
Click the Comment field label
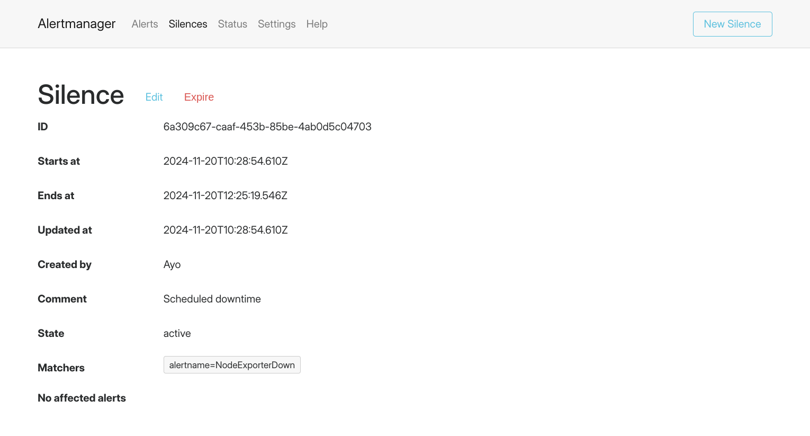tap(62, 299)
